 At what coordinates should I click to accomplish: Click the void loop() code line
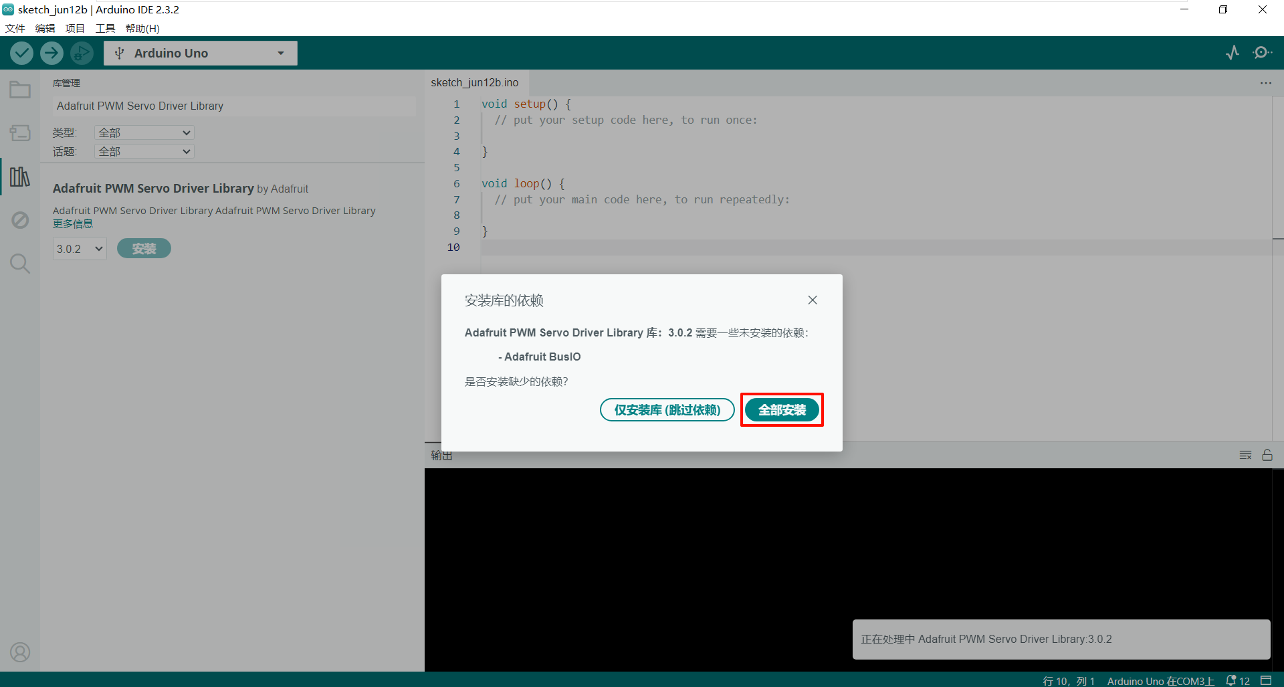523,184
